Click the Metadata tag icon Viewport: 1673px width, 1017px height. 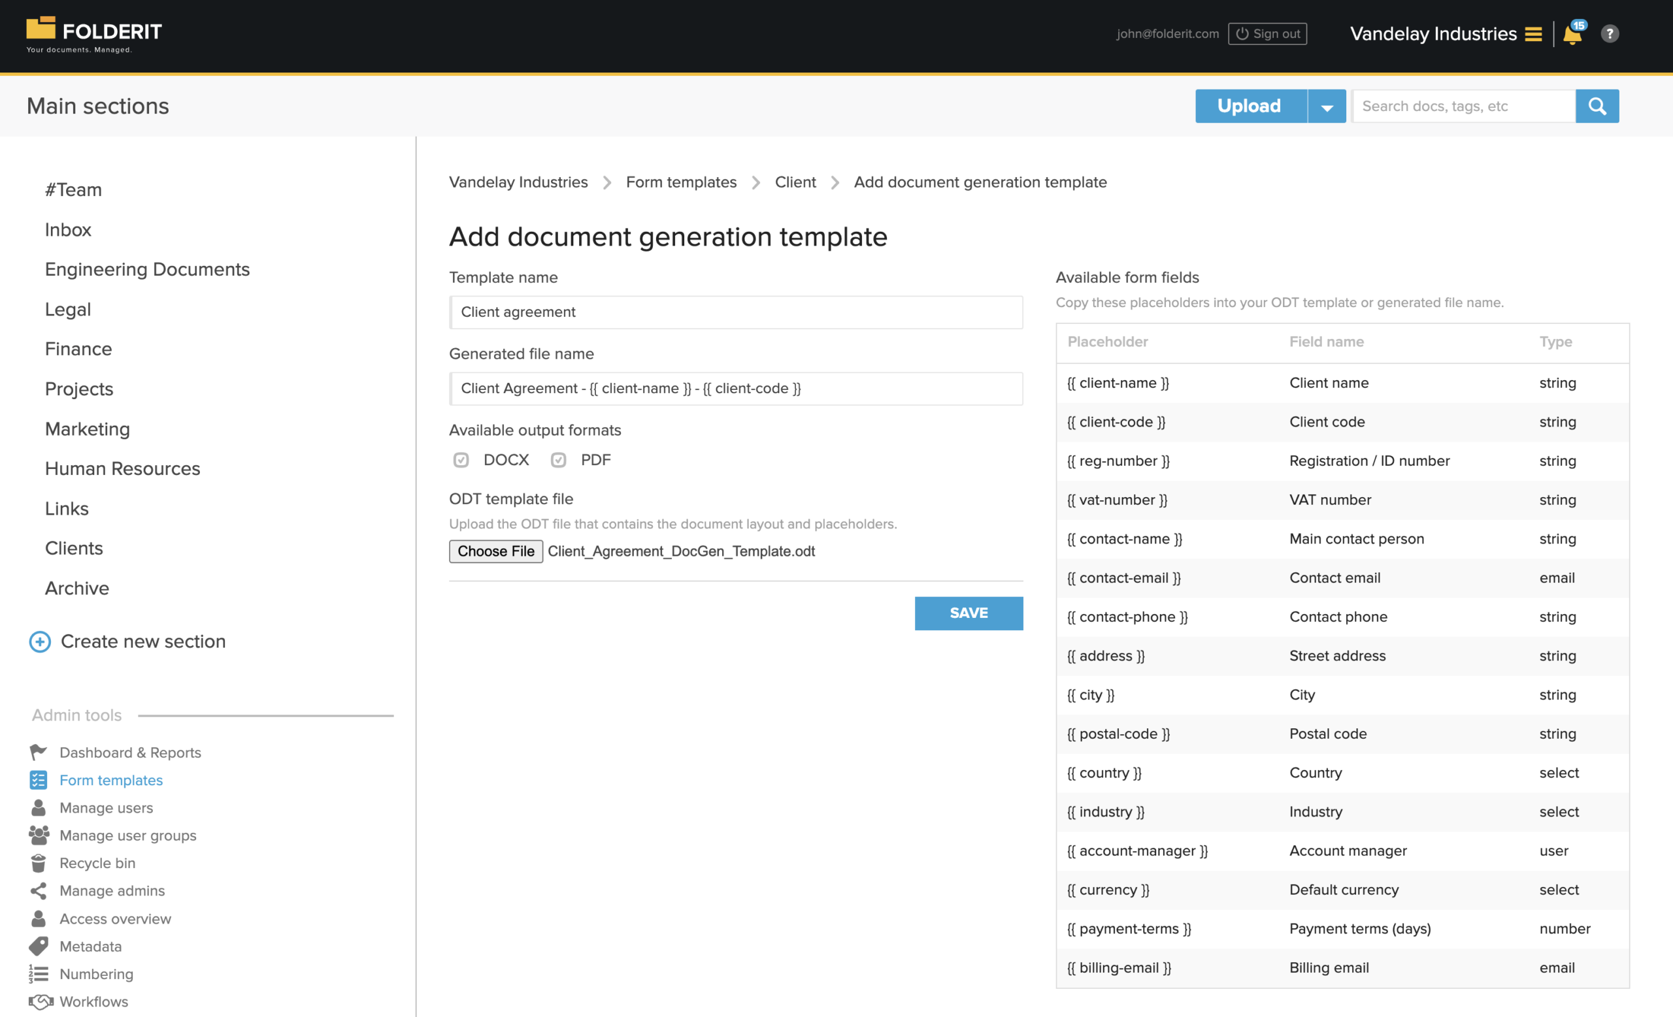pyautogui.click(x=39, y=946)
